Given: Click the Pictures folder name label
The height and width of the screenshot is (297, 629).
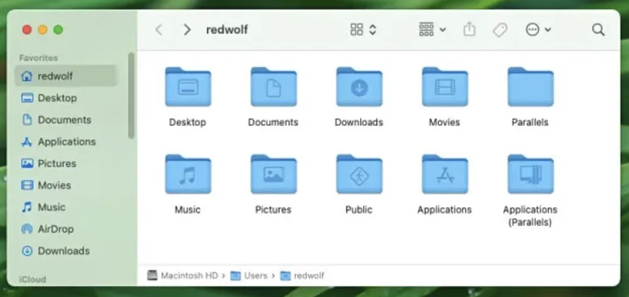Looking at the screenshot, I should pyautogui.click(x=273, y=210).
